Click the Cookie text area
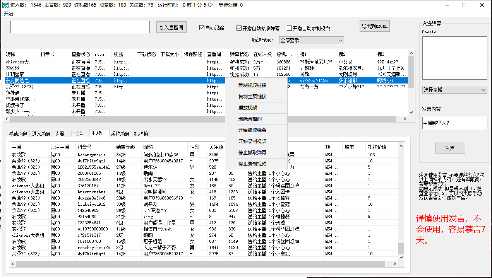 [454, 58]
